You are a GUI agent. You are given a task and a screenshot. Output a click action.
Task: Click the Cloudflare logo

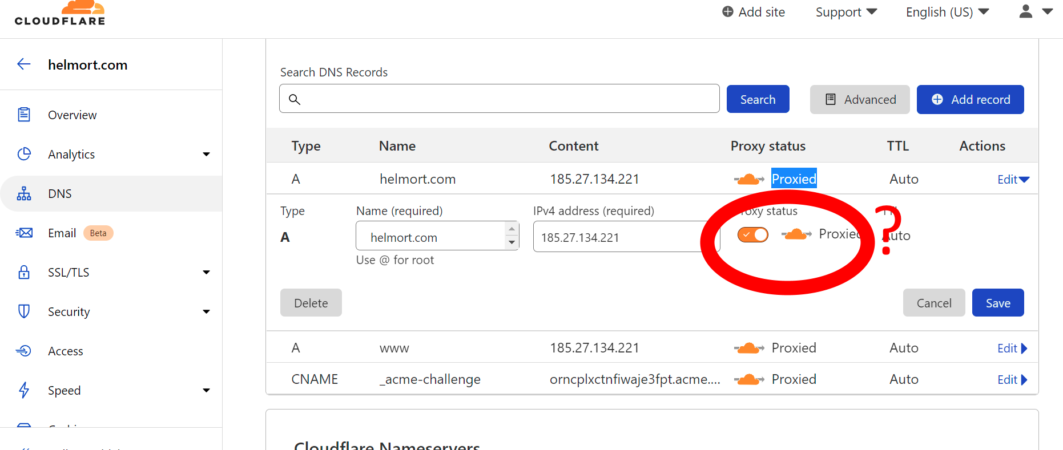pyautogui.click(x=60, y=14)
